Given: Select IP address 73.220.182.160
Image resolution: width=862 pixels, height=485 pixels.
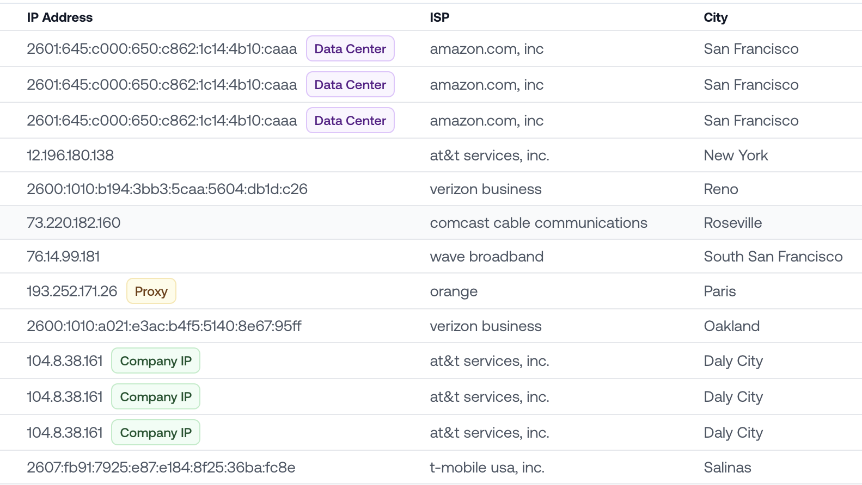Looking at the screenshot, I should click(74, 223).
